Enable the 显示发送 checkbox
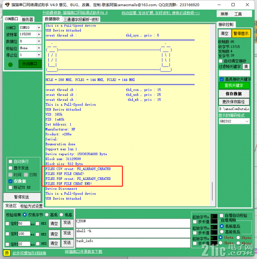Viewport: 257px width, 259px height. [10, 168]
